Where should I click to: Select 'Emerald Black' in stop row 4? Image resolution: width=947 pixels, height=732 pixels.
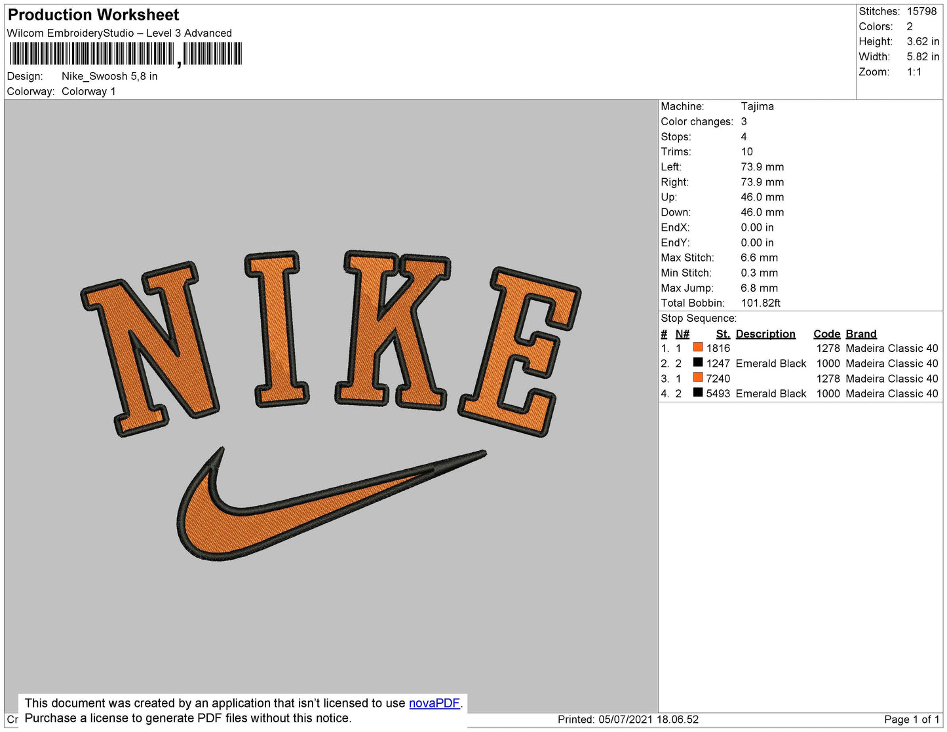tap(771, 394)
